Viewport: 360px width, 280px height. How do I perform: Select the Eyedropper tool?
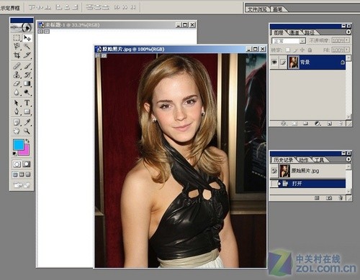pos(27,122)
